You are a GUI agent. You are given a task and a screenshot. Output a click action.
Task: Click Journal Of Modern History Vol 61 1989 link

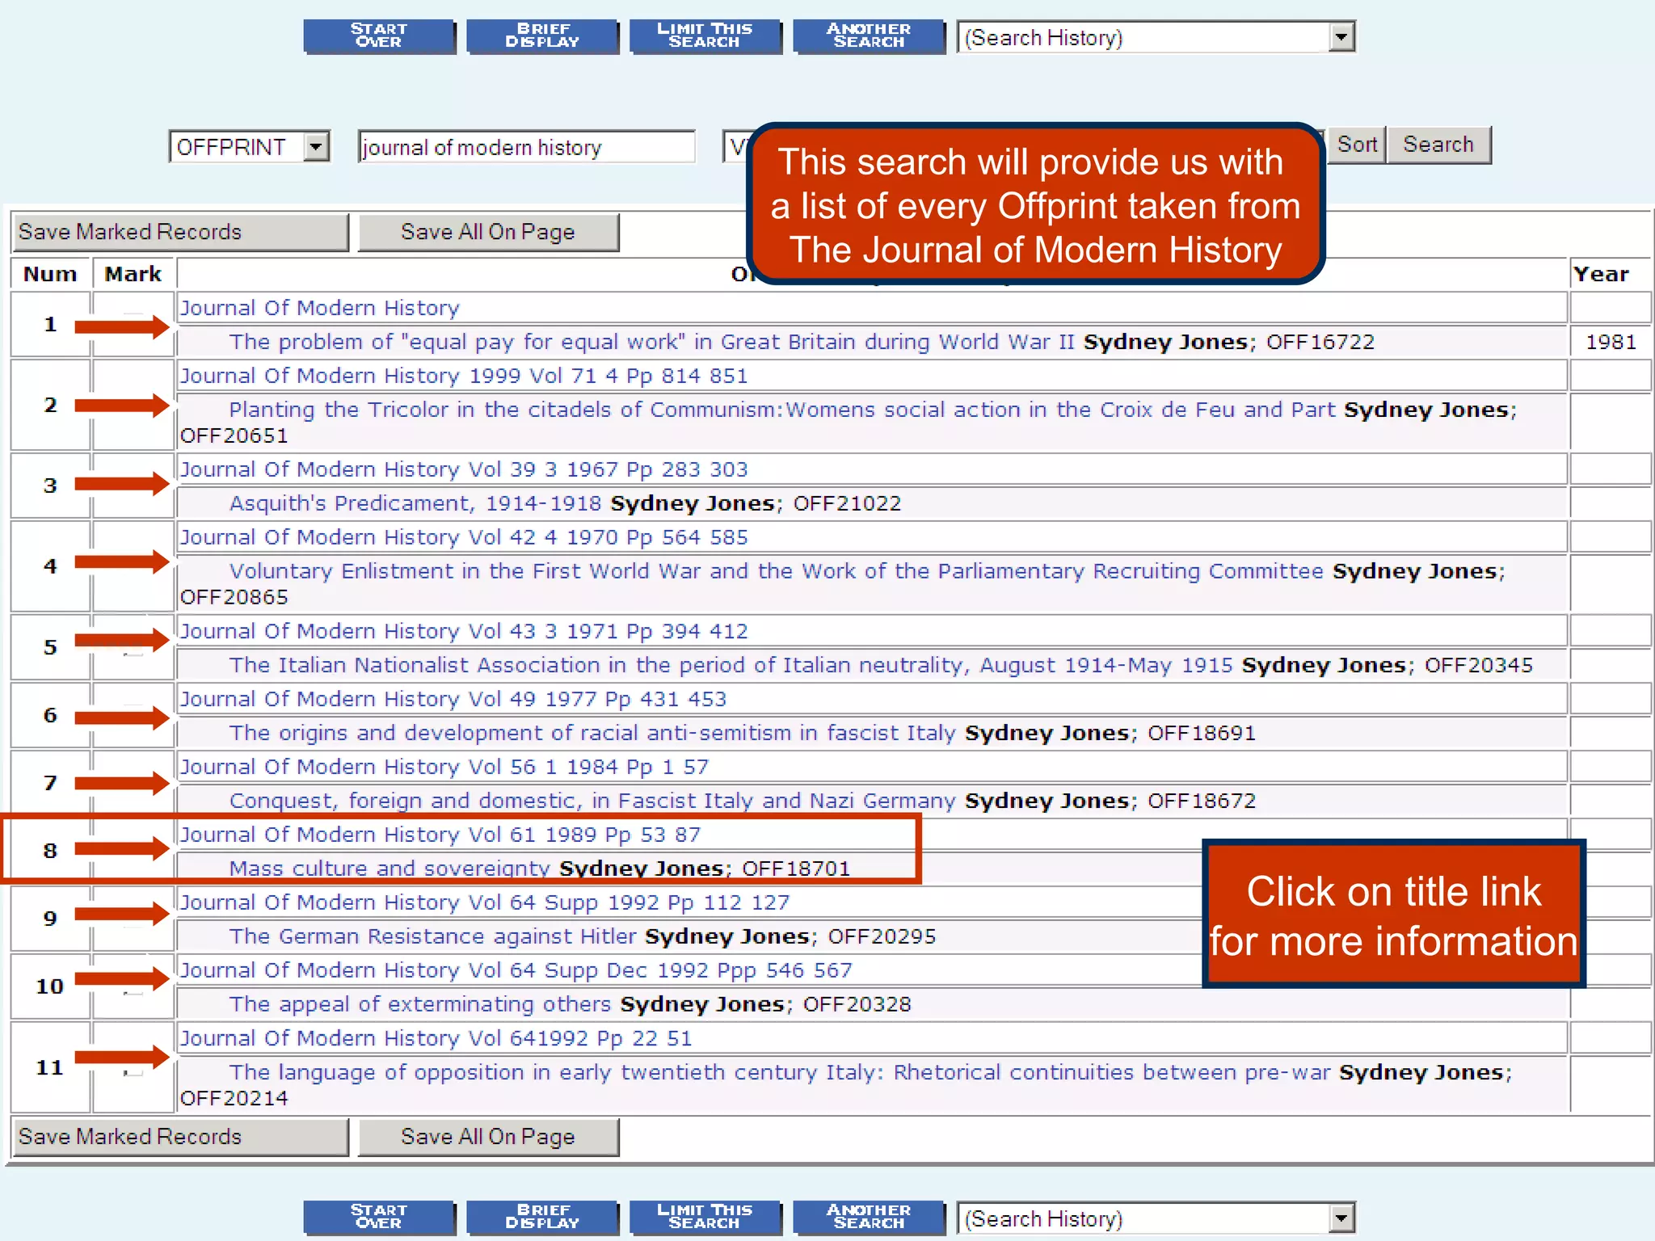pos(440,835)
